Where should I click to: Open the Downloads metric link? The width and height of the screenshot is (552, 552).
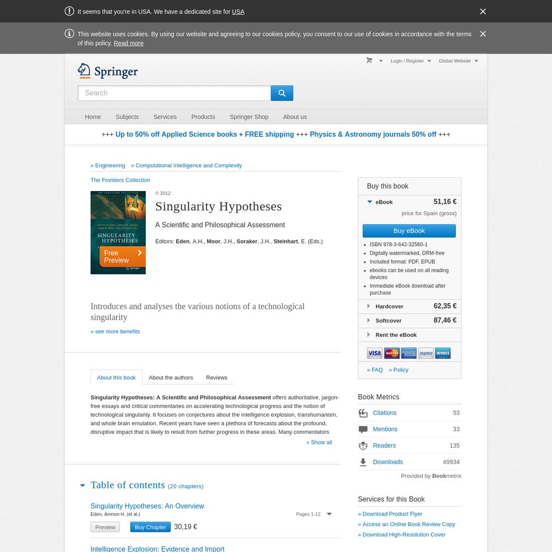388,462
